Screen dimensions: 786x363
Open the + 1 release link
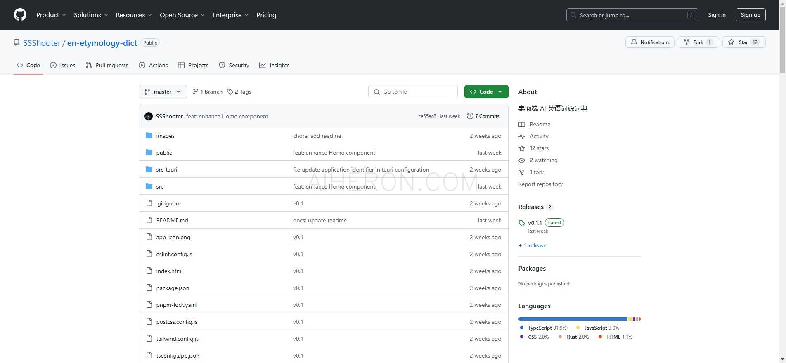533,245
